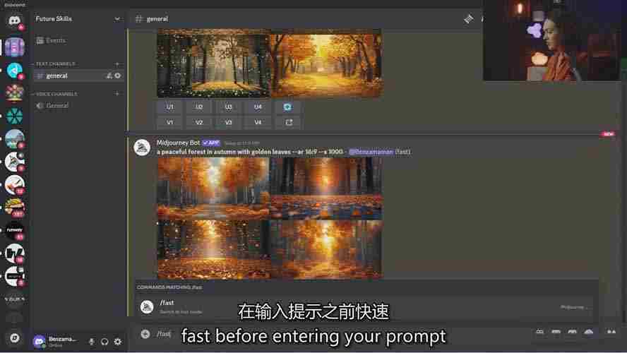The width and height of the screenshot is (627, 353).
Task: Open the Events item in sidebar
Action: (x=56, y=41)
